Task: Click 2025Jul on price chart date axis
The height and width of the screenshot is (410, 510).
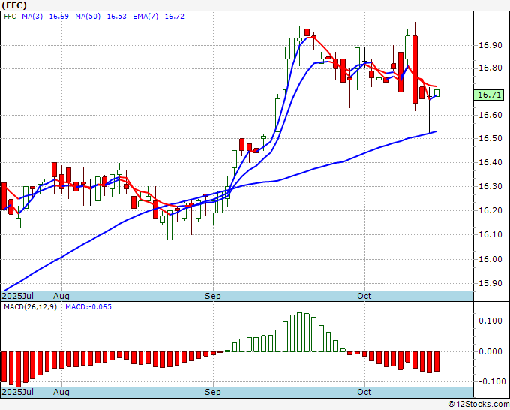Action: click(x=18, y=296)
